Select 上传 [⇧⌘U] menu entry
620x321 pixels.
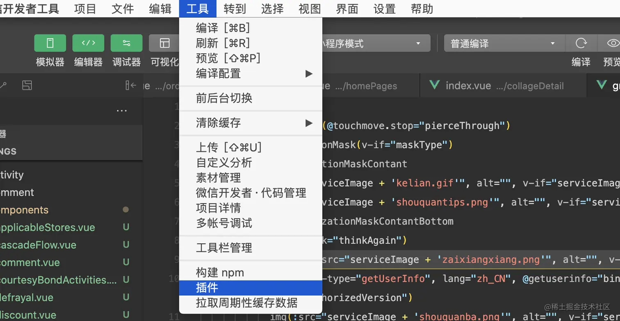pos(251,147)
